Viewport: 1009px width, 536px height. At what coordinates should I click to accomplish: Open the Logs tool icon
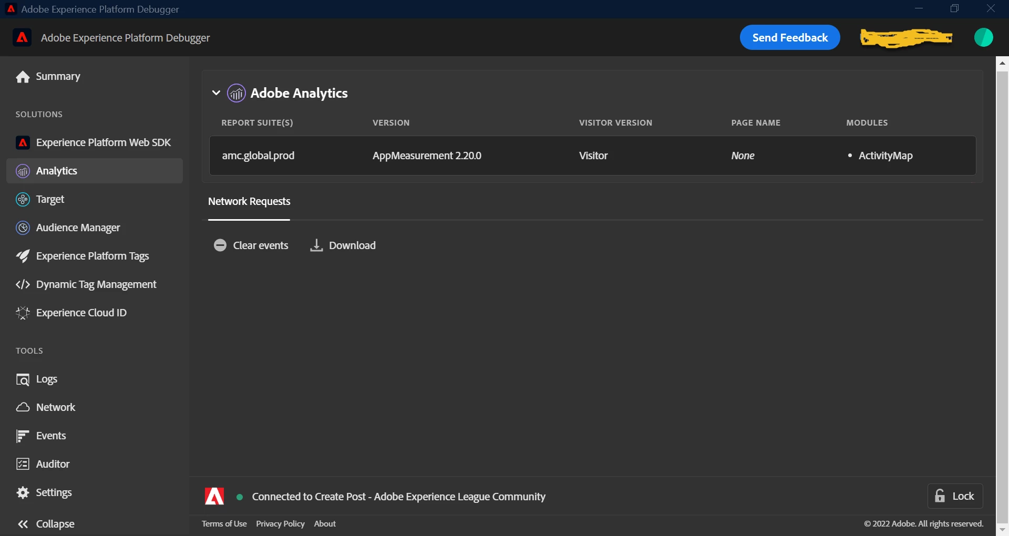[23, 379]
